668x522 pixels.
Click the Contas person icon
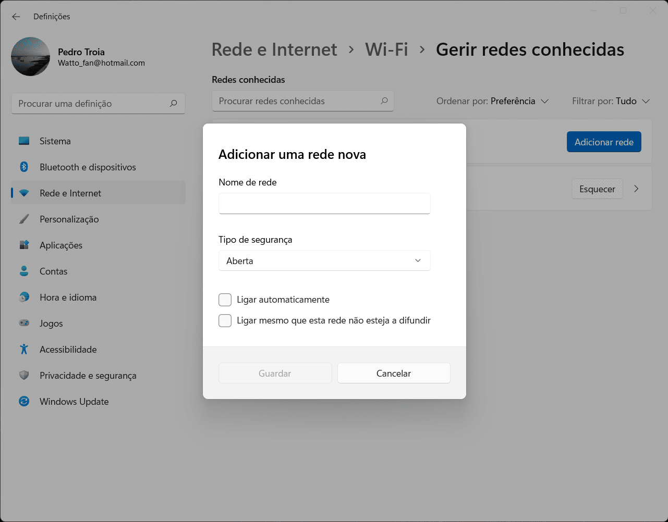click(24, 271)
